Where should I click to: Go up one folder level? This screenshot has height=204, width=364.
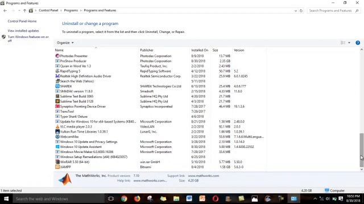click(x=24, y=11)
